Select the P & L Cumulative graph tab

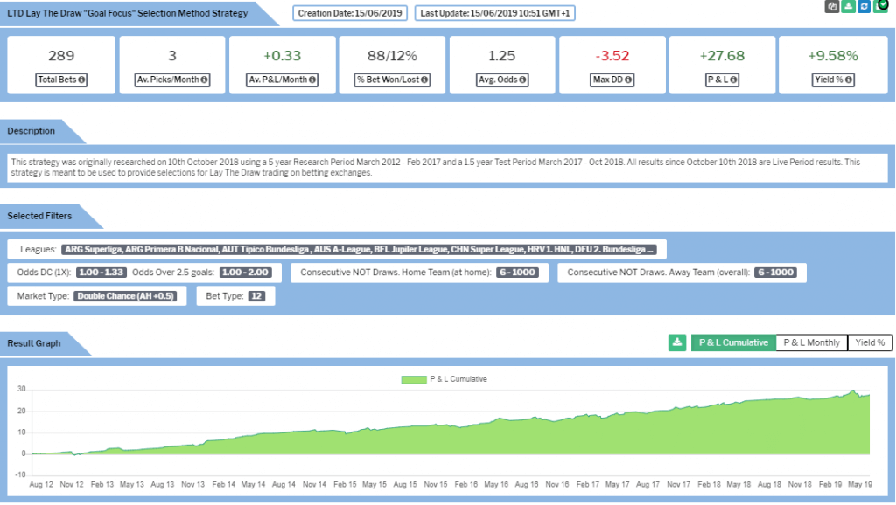pyautogui.click(x=733, y=342)
